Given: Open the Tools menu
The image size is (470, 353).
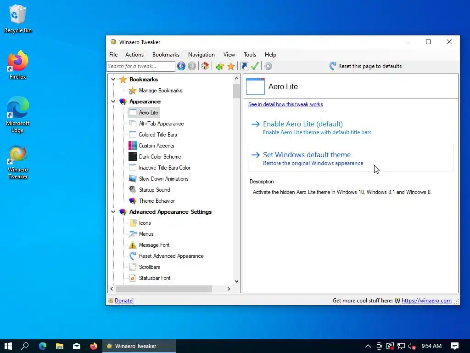Looking at the screenshot, I should click(x=250, y=55).
